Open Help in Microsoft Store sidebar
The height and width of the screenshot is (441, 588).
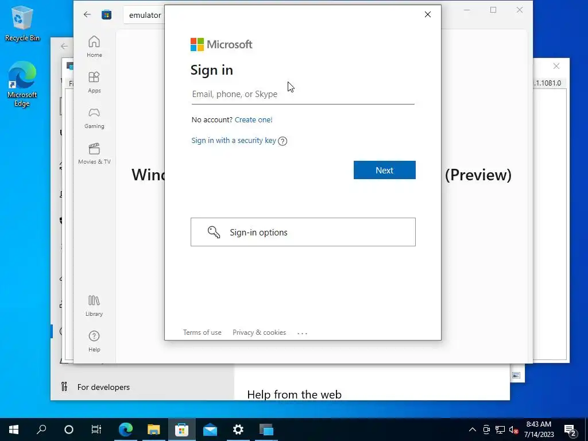click(x=94, y=341)
